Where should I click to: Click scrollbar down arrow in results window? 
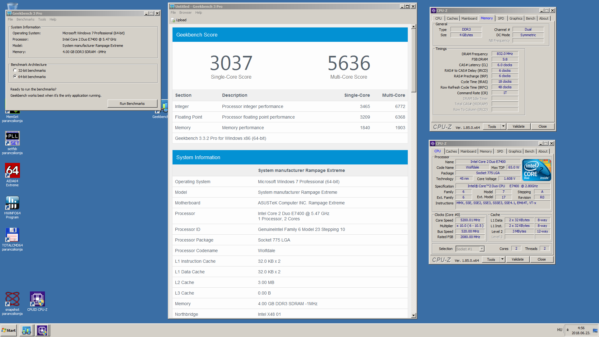pos(413,315)
